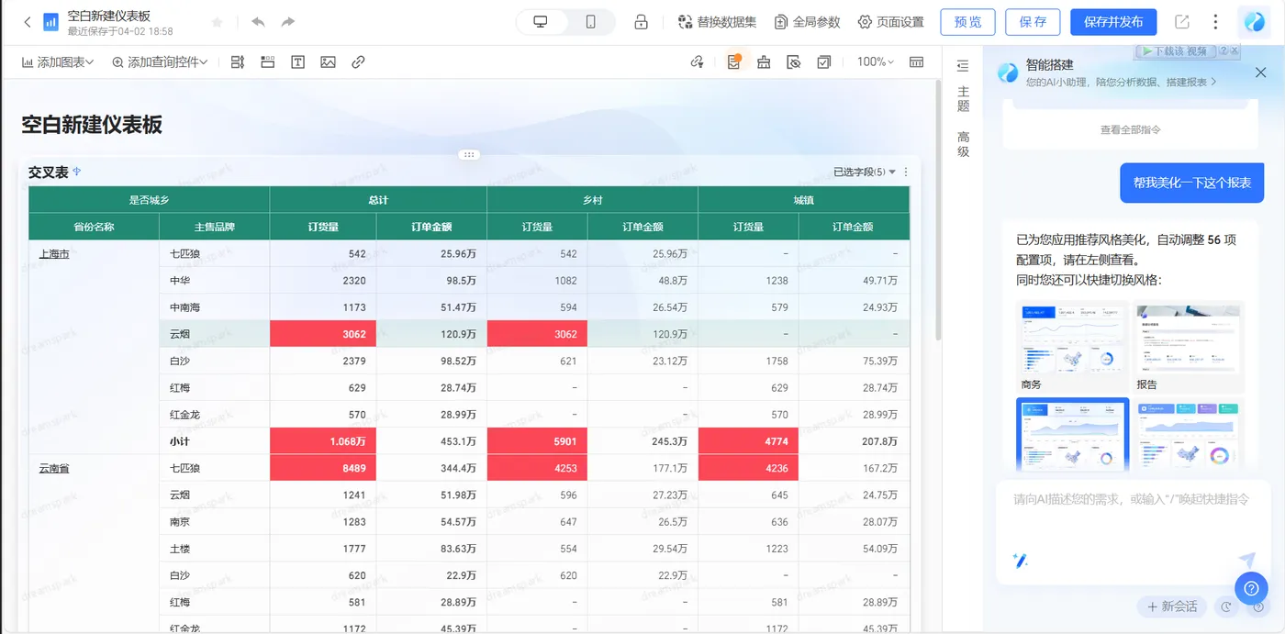Go back using the top-left arrow
This screenshot has width=1285, height=634.
[27, 22]
